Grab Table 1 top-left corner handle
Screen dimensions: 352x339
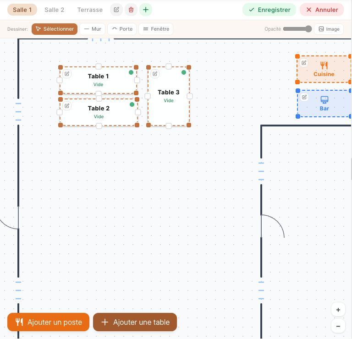click(x=60, y=67)
